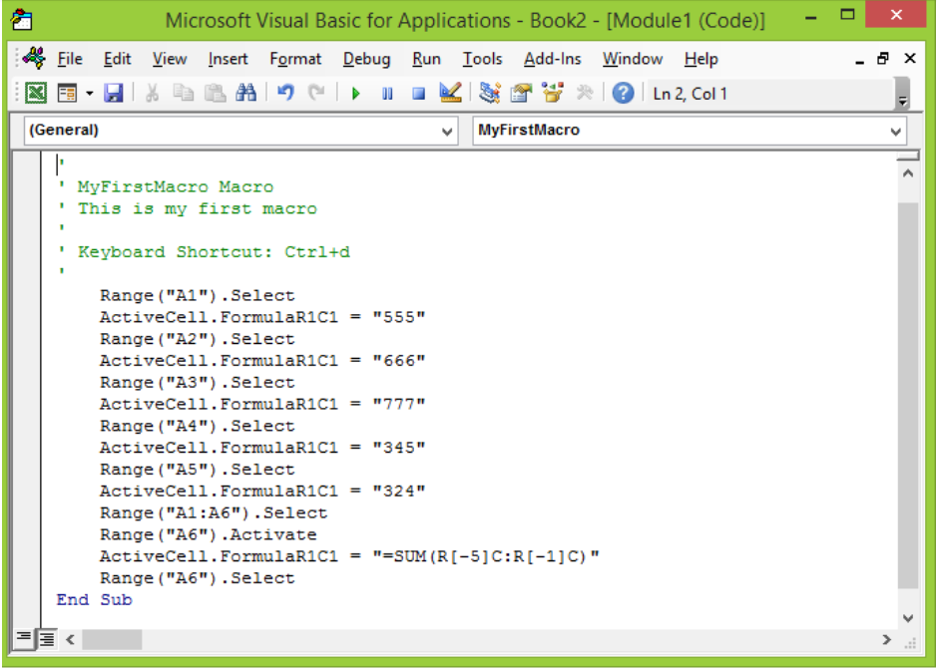Run the macro with green play button
This screenshot has height=668, width=937.
tap(356, 94)
